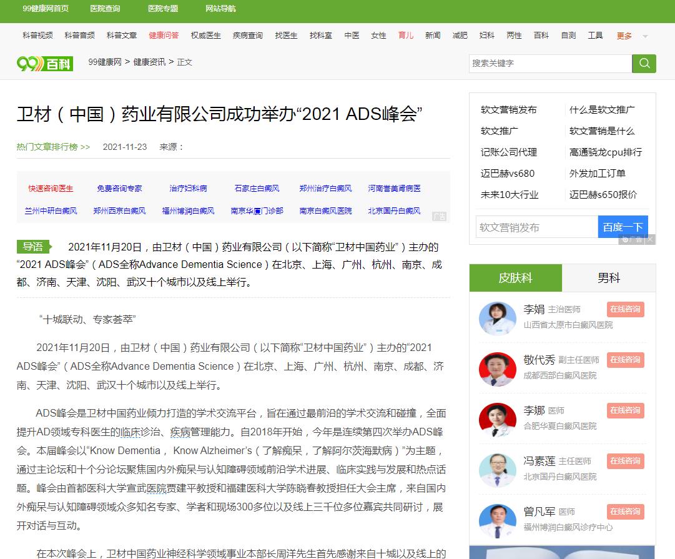Select 育儿 in navigation
675x559 pixels.
pos(405,36)
